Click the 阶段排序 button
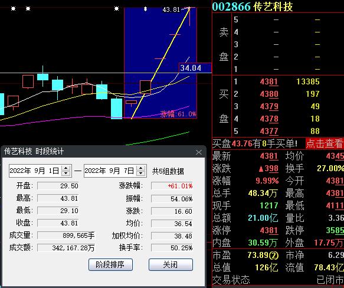 (x=110, y=264)
